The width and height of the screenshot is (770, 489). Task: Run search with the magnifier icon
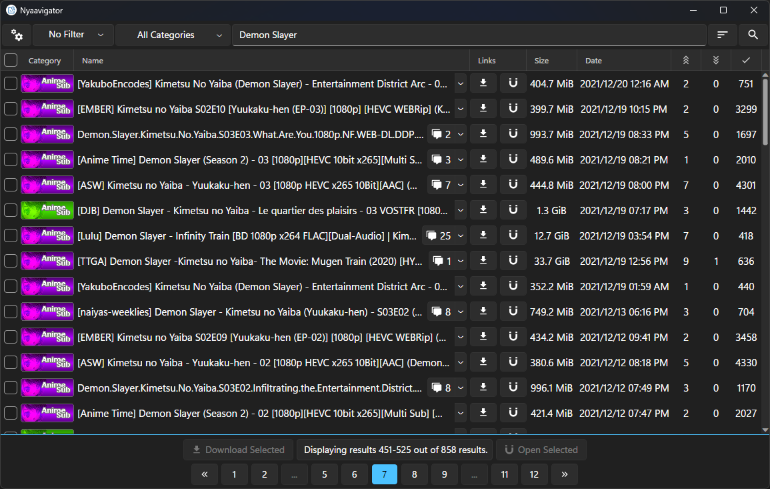pos(752,35)
